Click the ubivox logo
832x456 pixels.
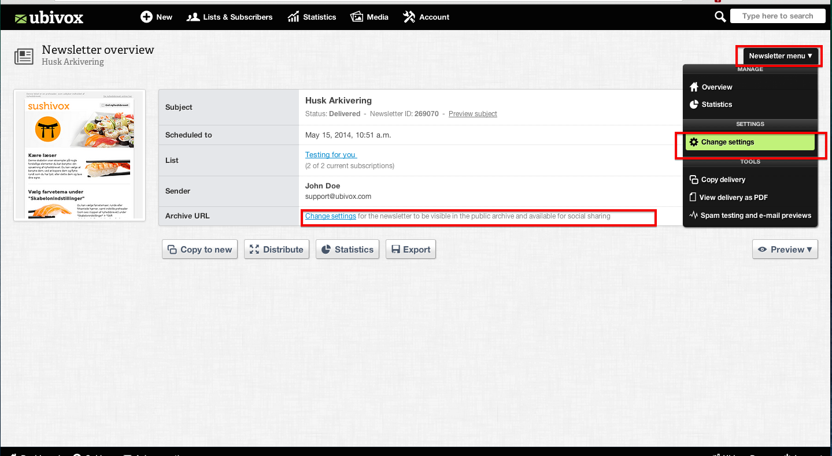coord(49,18)
